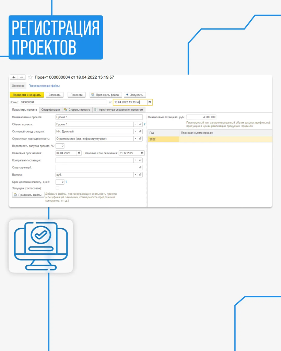Open the Стороны проекта tab
281x351 pixels.
click(x=77, y=110)
